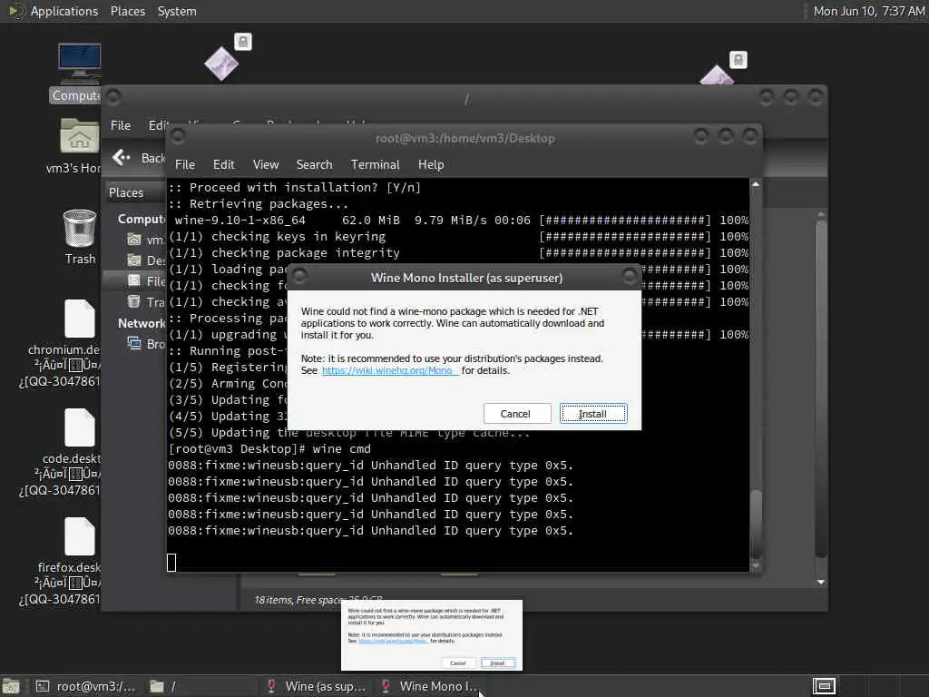This screenshot has width=929, height=697.
Task: Click the '18 items, Free space' status bar
Action: click(x=318, y=600)
